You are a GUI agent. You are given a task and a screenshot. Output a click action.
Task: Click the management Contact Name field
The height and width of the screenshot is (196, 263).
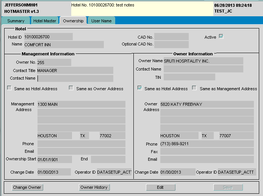point(75,78)
